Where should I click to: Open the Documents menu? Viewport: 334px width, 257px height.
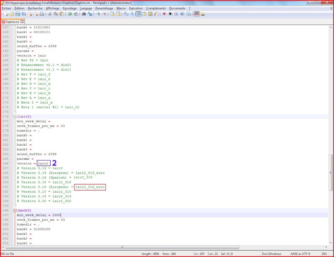click(x=177, y=8)
